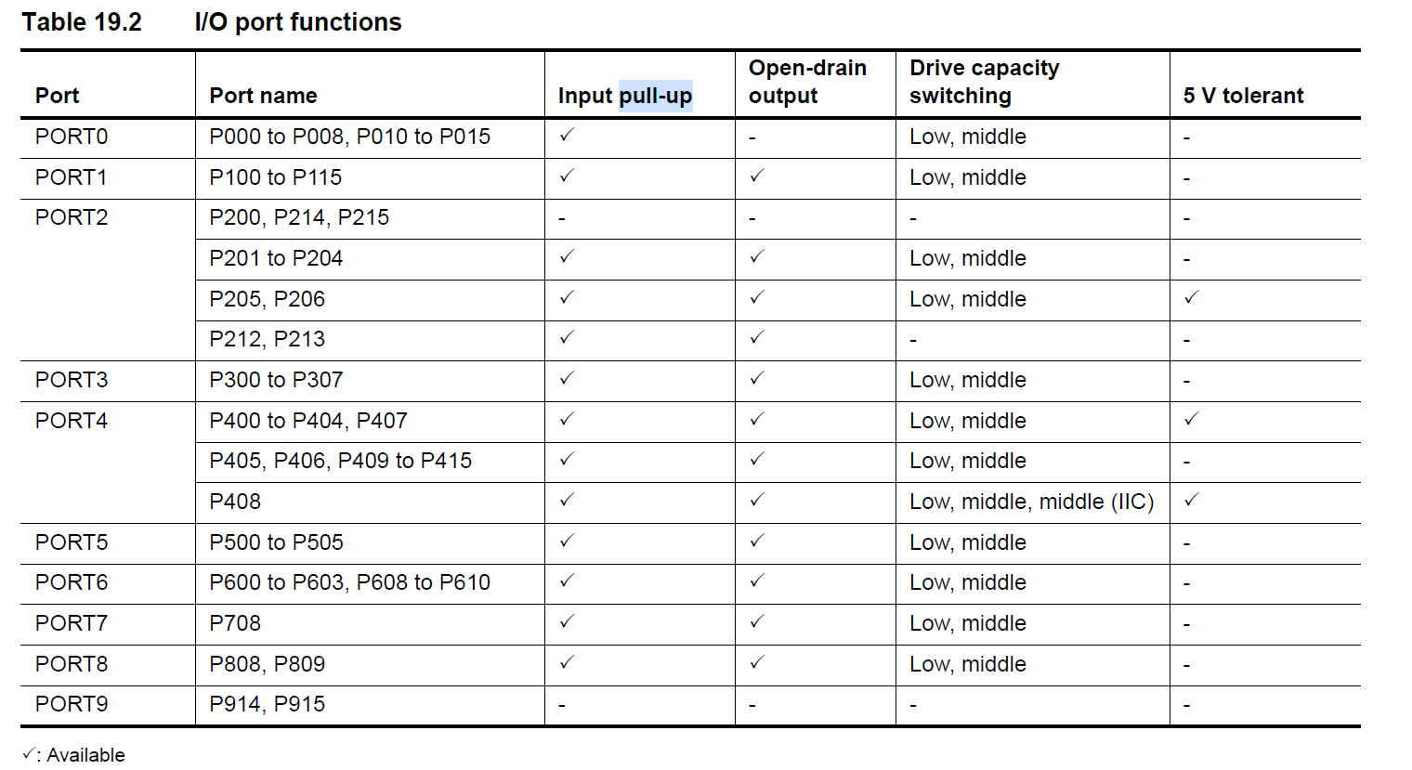Click the "Available" legend text below table
1412x770 pixels.
pyautogui.click(x=85, y=755)
